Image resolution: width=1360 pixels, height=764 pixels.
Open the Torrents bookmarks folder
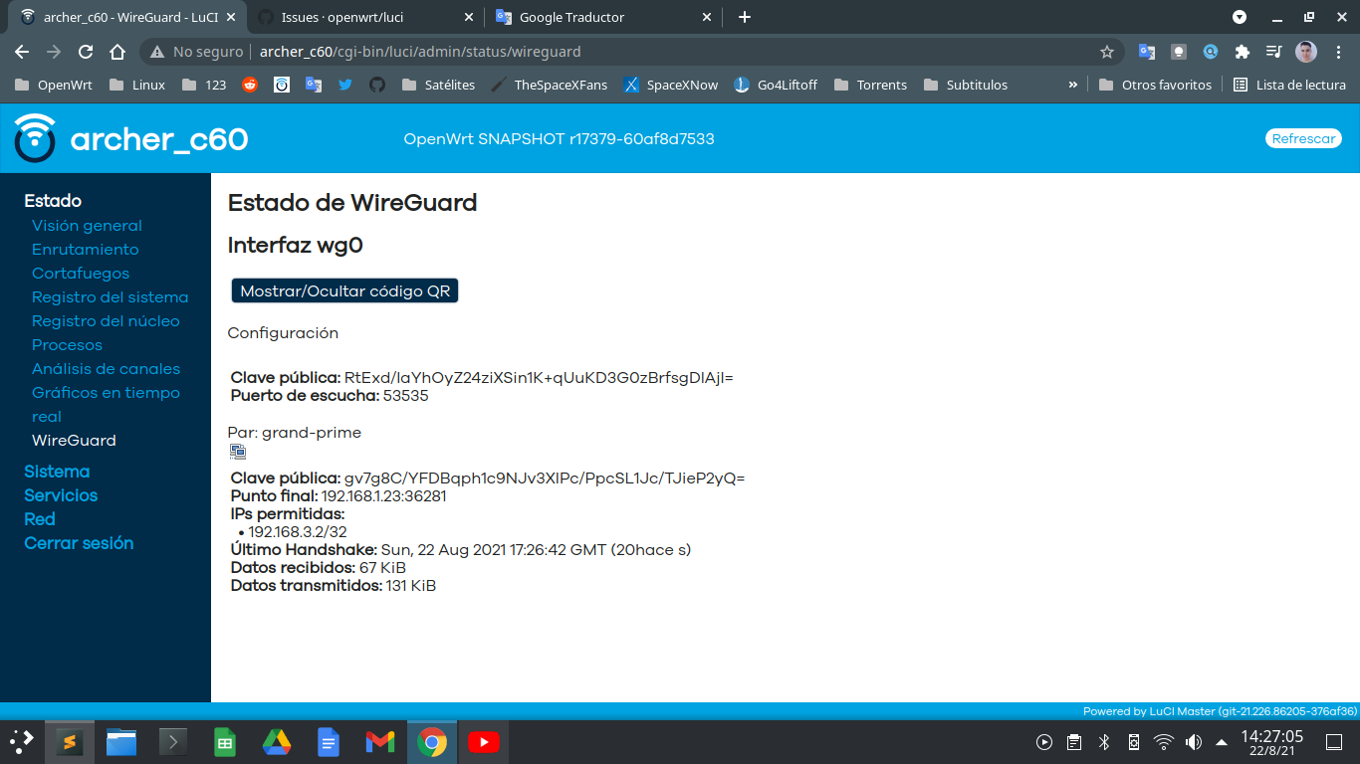[870, 85]
